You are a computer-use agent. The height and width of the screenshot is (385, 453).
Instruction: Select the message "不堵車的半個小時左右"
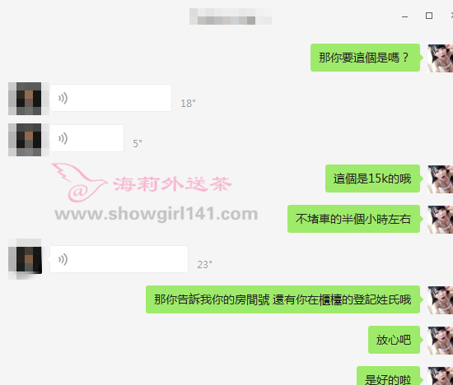(x=353, y=219)
